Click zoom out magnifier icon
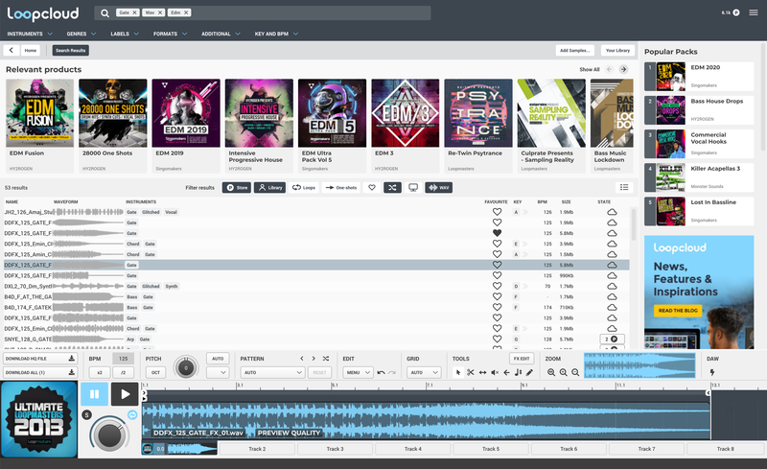This screenshot has width=767, height=469. (x=575, y=372)
